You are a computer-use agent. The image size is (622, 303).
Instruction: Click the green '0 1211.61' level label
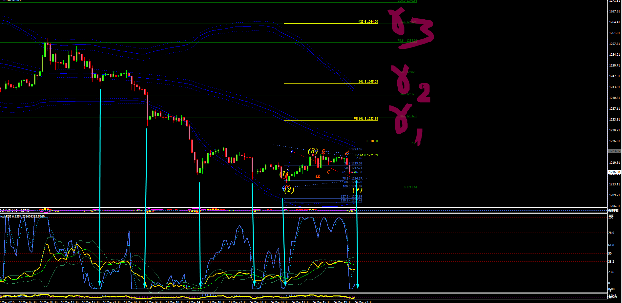point(410,187)
